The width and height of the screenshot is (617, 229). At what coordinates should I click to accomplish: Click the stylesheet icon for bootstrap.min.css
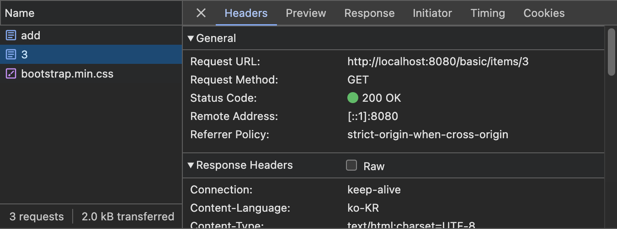(x=11, y=74)
